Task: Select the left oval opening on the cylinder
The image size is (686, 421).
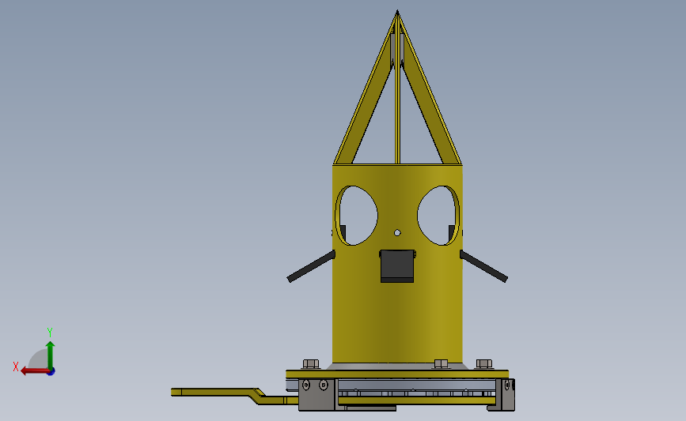Action: click(356, 216)
